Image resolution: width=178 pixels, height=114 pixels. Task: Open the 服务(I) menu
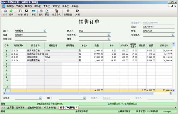point(66,6)
